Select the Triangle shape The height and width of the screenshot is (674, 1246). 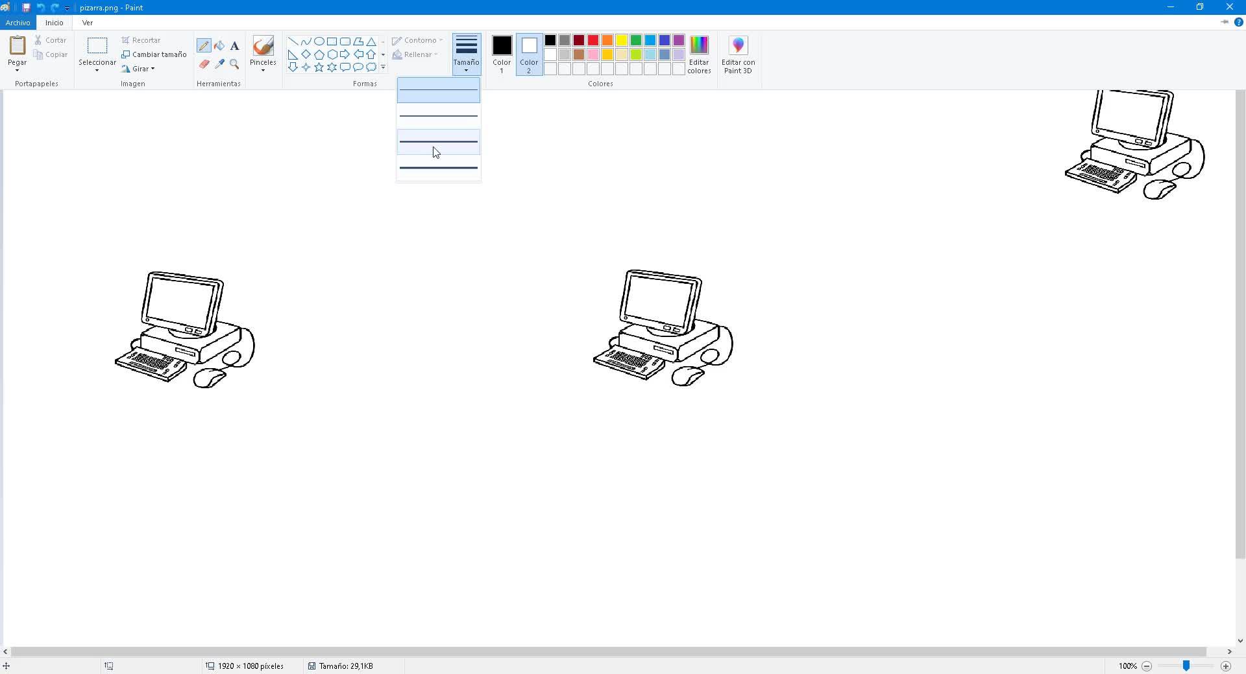[x=371, y=41]
